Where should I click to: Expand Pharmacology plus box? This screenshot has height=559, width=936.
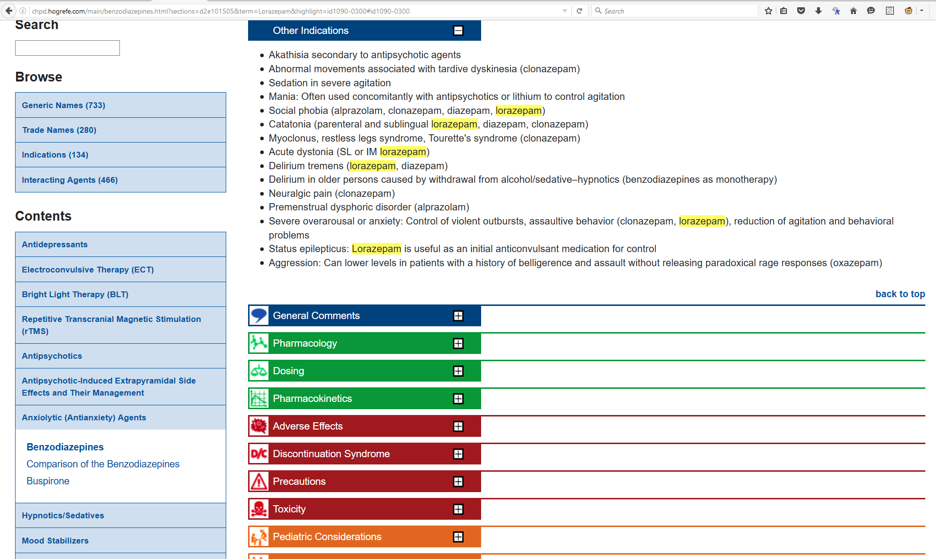click(x=458, y=343)
